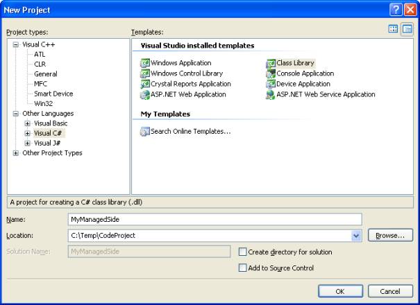This screenshot has height=305, width=420.
Task: Select the ASP.NET Web Application icon
Action: (x=145, y=94)
